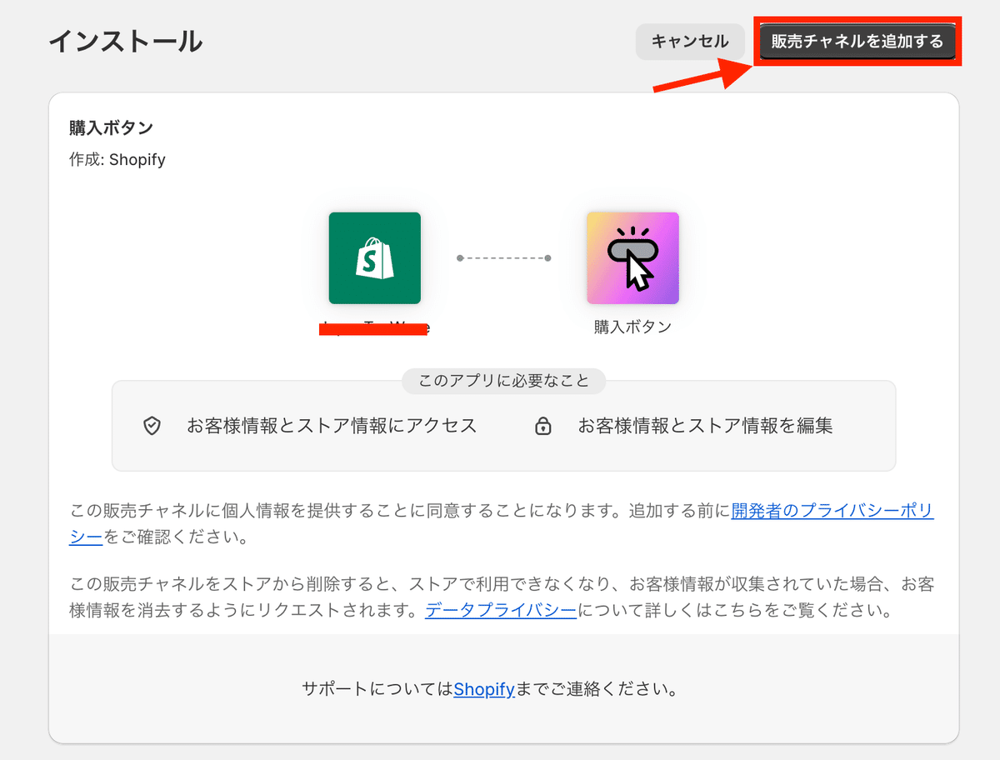Select the 作成: Shopify text
Screen dimensions: 1000x760
click(x=117, y=159)
